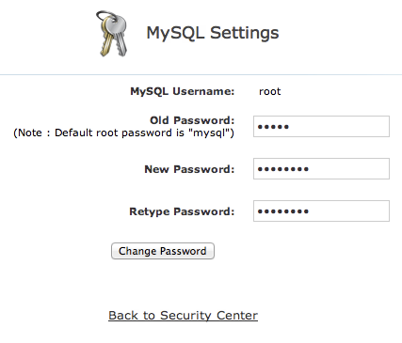Image resolution: width=402 pixels, height=343 pixels.
Task: Focus the Old Password input field
Action: [321, 126]
